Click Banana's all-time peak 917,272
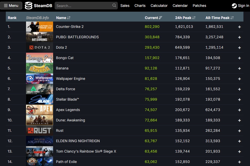Image resolution: width=250 pixels, height=166 pixels. click(213, 68)
